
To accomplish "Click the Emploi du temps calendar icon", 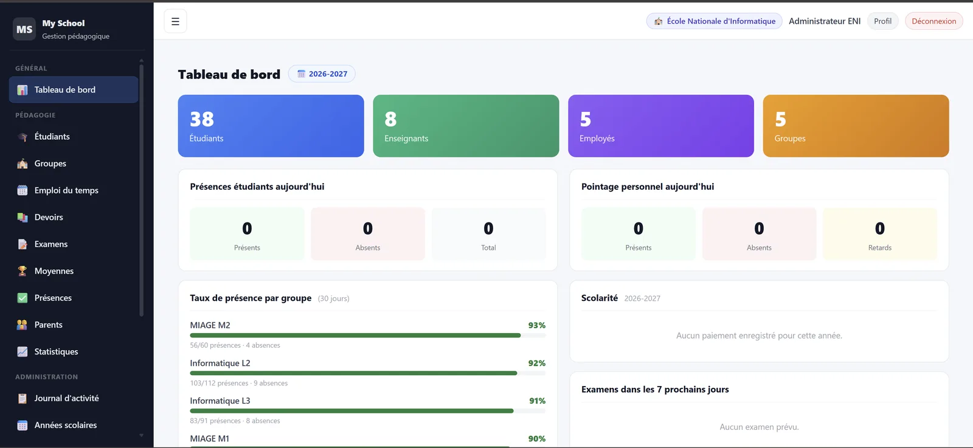I will point(23,190).
